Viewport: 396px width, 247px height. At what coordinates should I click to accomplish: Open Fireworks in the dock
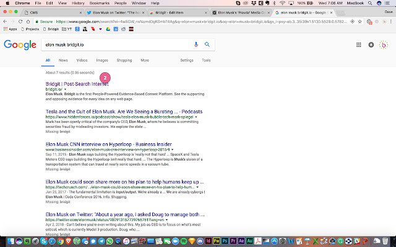217,241
